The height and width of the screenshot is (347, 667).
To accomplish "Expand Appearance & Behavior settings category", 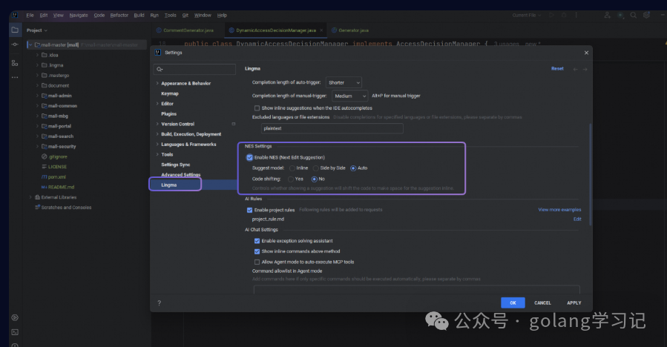I will (157, 83).
